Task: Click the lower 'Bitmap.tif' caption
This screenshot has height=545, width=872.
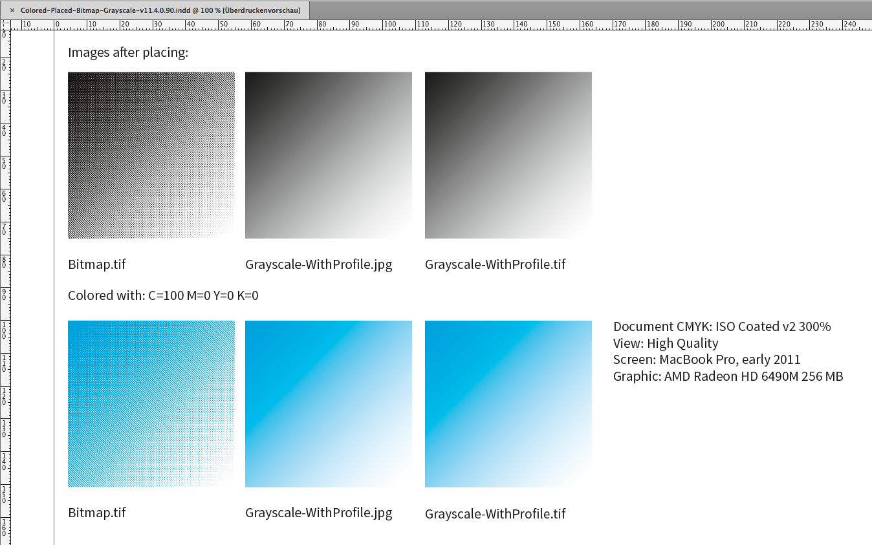Action: (97, 513)
